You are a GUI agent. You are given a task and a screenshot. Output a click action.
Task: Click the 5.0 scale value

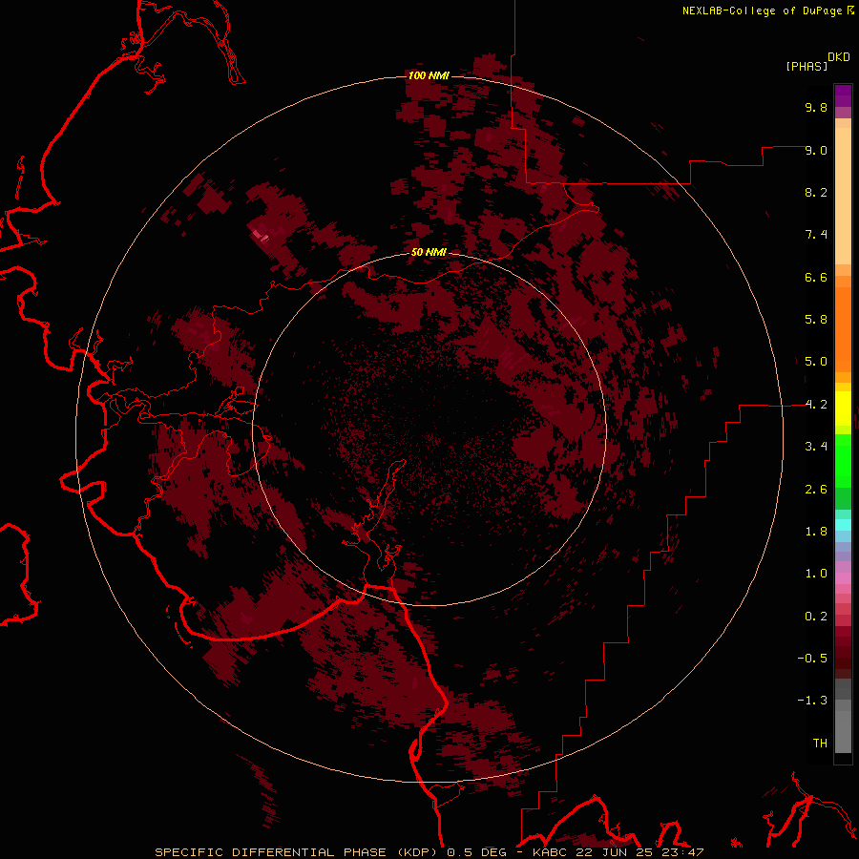816,362
